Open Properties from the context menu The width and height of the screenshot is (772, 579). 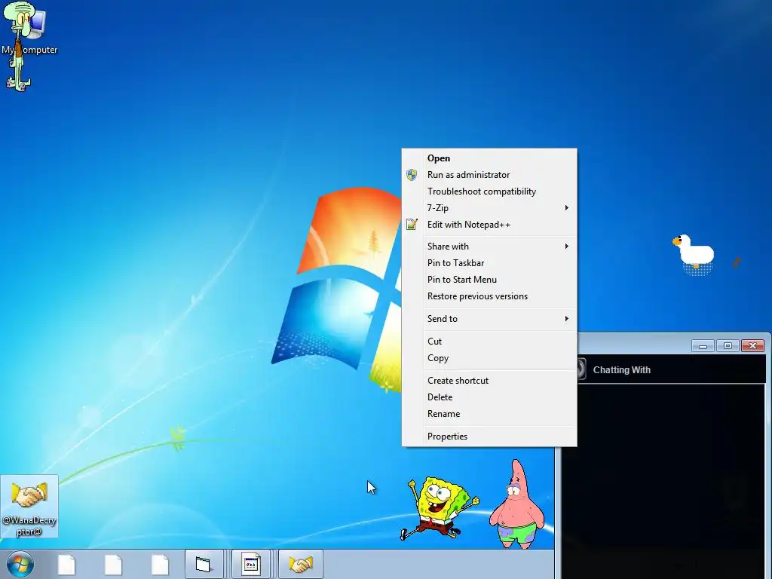[x=489, y=437]
